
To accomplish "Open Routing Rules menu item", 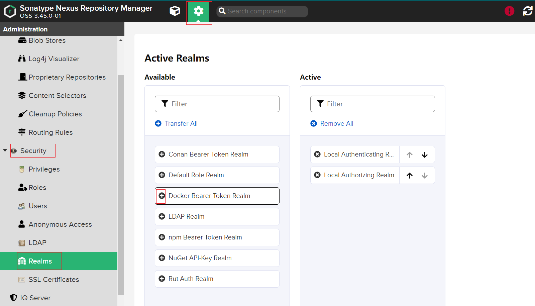I will [45, 132].
